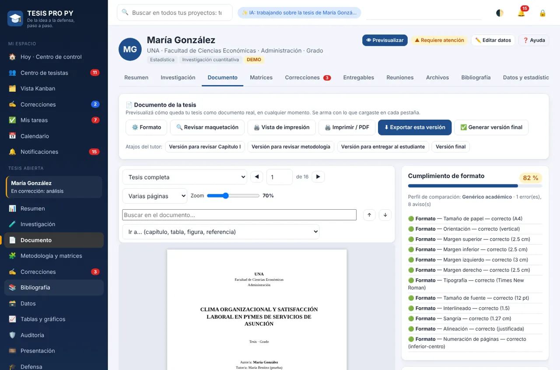Click Editar datos button
Image resolution: width=560 pixels, height=370 pixels.
pos(493,40)
